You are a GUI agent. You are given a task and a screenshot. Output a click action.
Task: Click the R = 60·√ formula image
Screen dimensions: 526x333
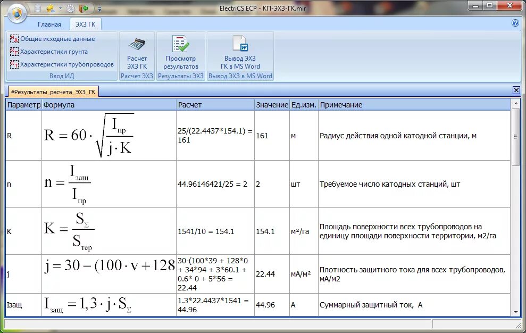pyautogui.click(x=89, y=135)
